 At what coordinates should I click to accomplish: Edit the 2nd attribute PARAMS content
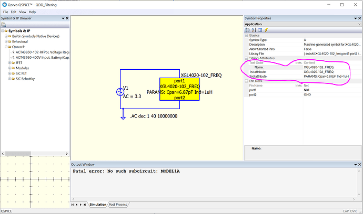click(x=332, y=77)
